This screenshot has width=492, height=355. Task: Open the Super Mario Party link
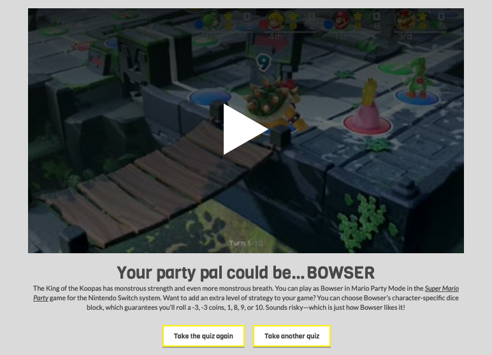[x=442, y=288]
